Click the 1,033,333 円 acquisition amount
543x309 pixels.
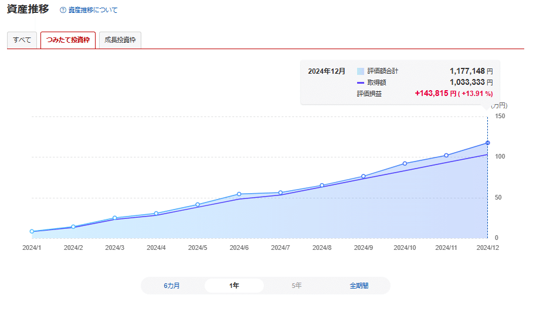tap(471, 83)
